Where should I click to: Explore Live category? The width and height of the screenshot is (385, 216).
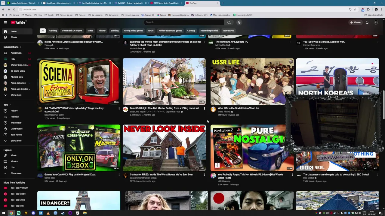pos(17,167)
